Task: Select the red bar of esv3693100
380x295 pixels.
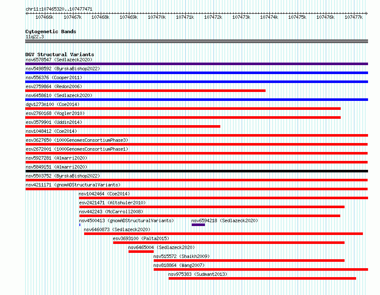Action: pyautogui.click(x=229, y=243)
